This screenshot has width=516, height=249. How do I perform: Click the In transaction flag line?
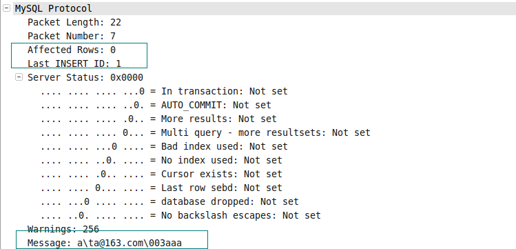click(x=164, y=91)
